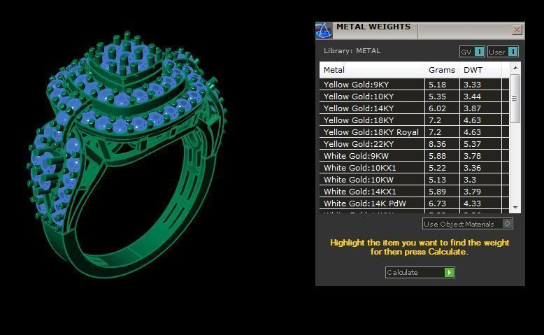Viewport: 544px width, 335px height.
Task: Click the Grams column header
Action: point(442,70)
